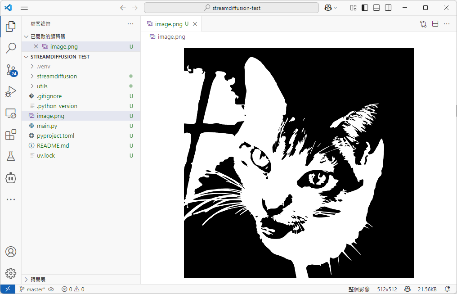457x294 pixels.
Task: Open main.py in the explorer
Action: click(47, 126)
